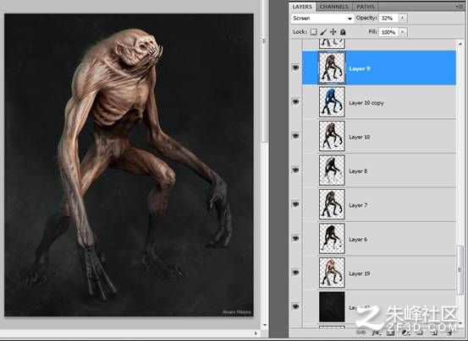Toggle eye of the dark background layer
The height and width of the screenshot is (341, 468).
click(295, 306)
